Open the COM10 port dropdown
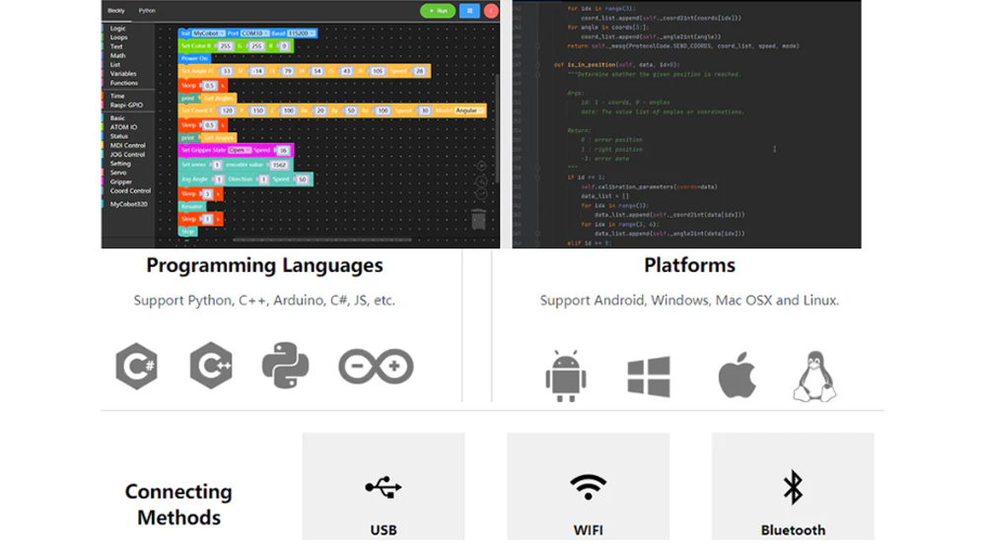Viewport: 986px width, 556px height. (x=254, y=34)
